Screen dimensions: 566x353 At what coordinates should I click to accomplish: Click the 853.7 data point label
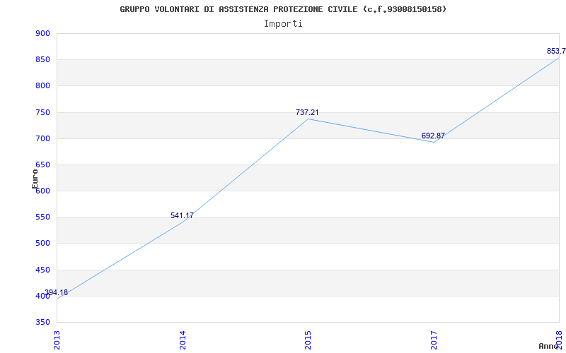[556, 51]
